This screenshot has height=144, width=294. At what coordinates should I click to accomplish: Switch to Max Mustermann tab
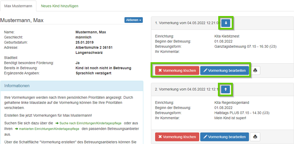(18, 6)
